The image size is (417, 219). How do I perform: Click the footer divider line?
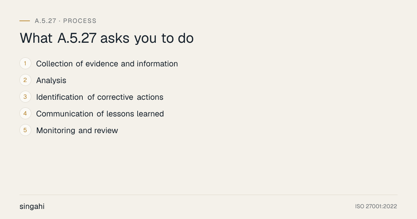pyautogui.click(x=208, y=195)
